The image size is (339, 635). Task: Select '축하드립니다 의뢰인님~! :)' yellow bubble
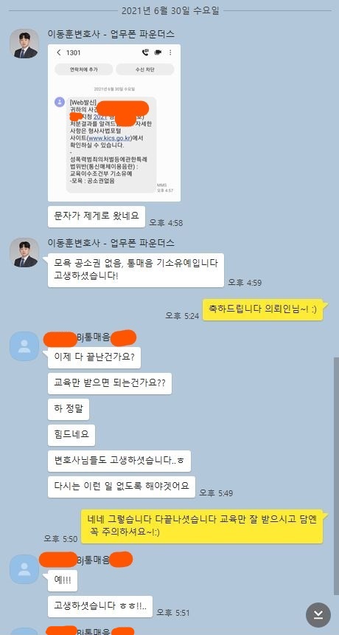pos(262,310)
